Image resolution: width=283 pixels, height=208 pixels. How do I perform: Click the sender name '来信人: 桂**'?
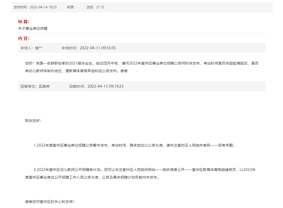click(31, 48)
